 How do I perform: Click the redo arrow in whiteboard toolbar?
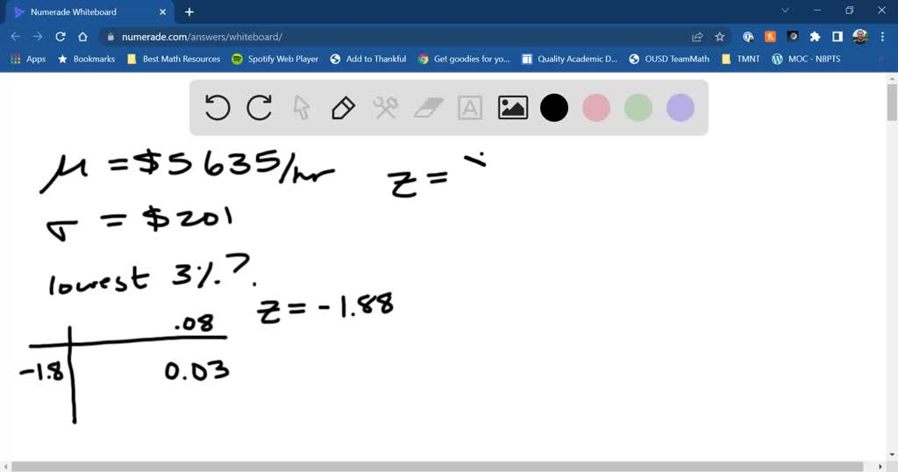pyautogui.click(x=259, y=108)
